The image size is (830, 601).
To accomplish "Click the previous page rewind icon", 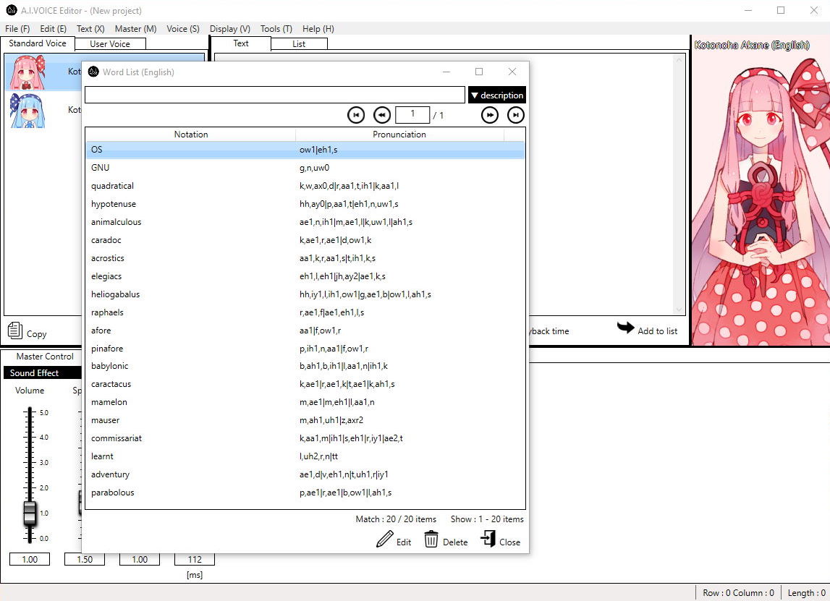I will click(x=382, y=115).
